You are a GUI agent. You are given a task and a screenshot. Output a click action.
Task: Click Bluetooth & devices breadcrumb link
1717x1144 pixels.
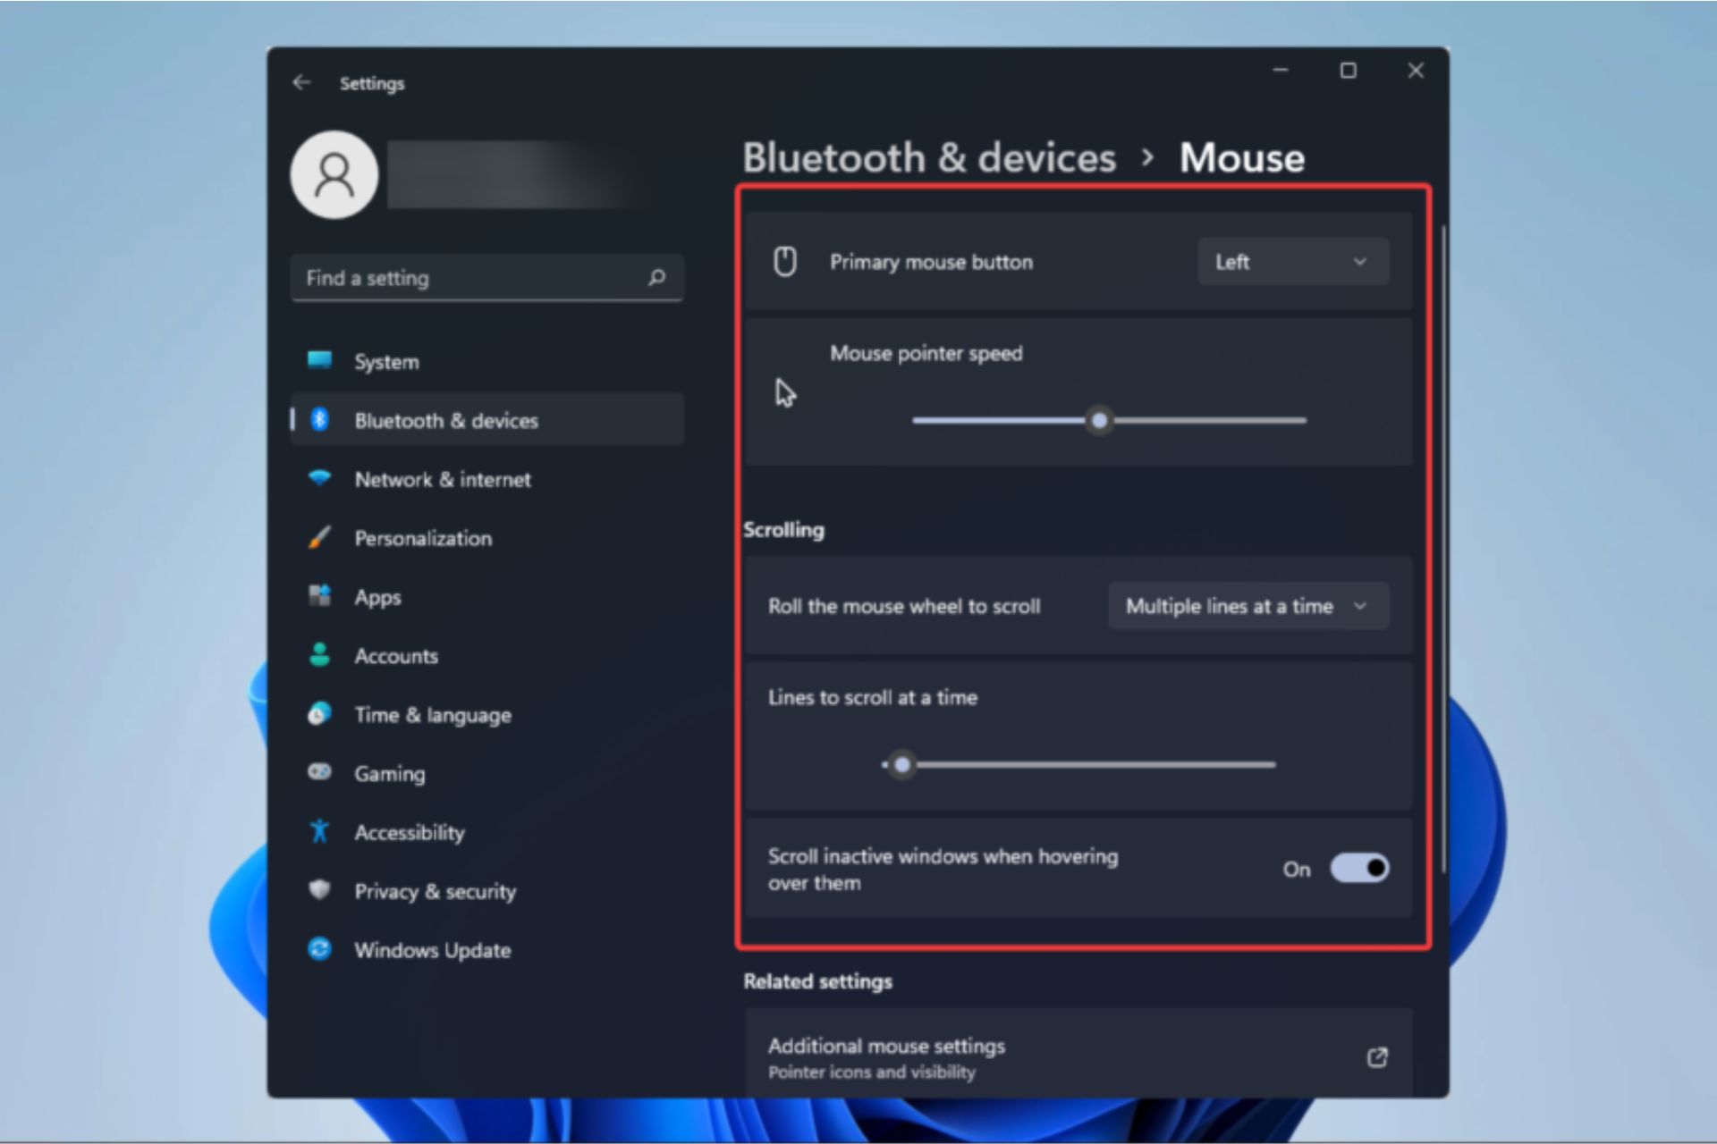coord(929,158)
